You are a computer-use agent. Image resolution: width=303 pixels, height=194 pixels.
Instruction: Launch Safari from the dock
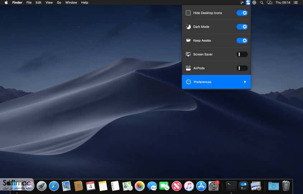pyautogui.click(x=54, y=186)
